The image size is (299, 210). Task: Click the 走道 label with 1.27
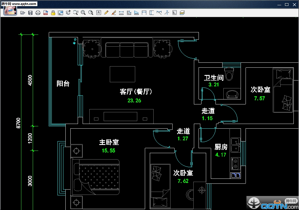(x=183, y=131)
